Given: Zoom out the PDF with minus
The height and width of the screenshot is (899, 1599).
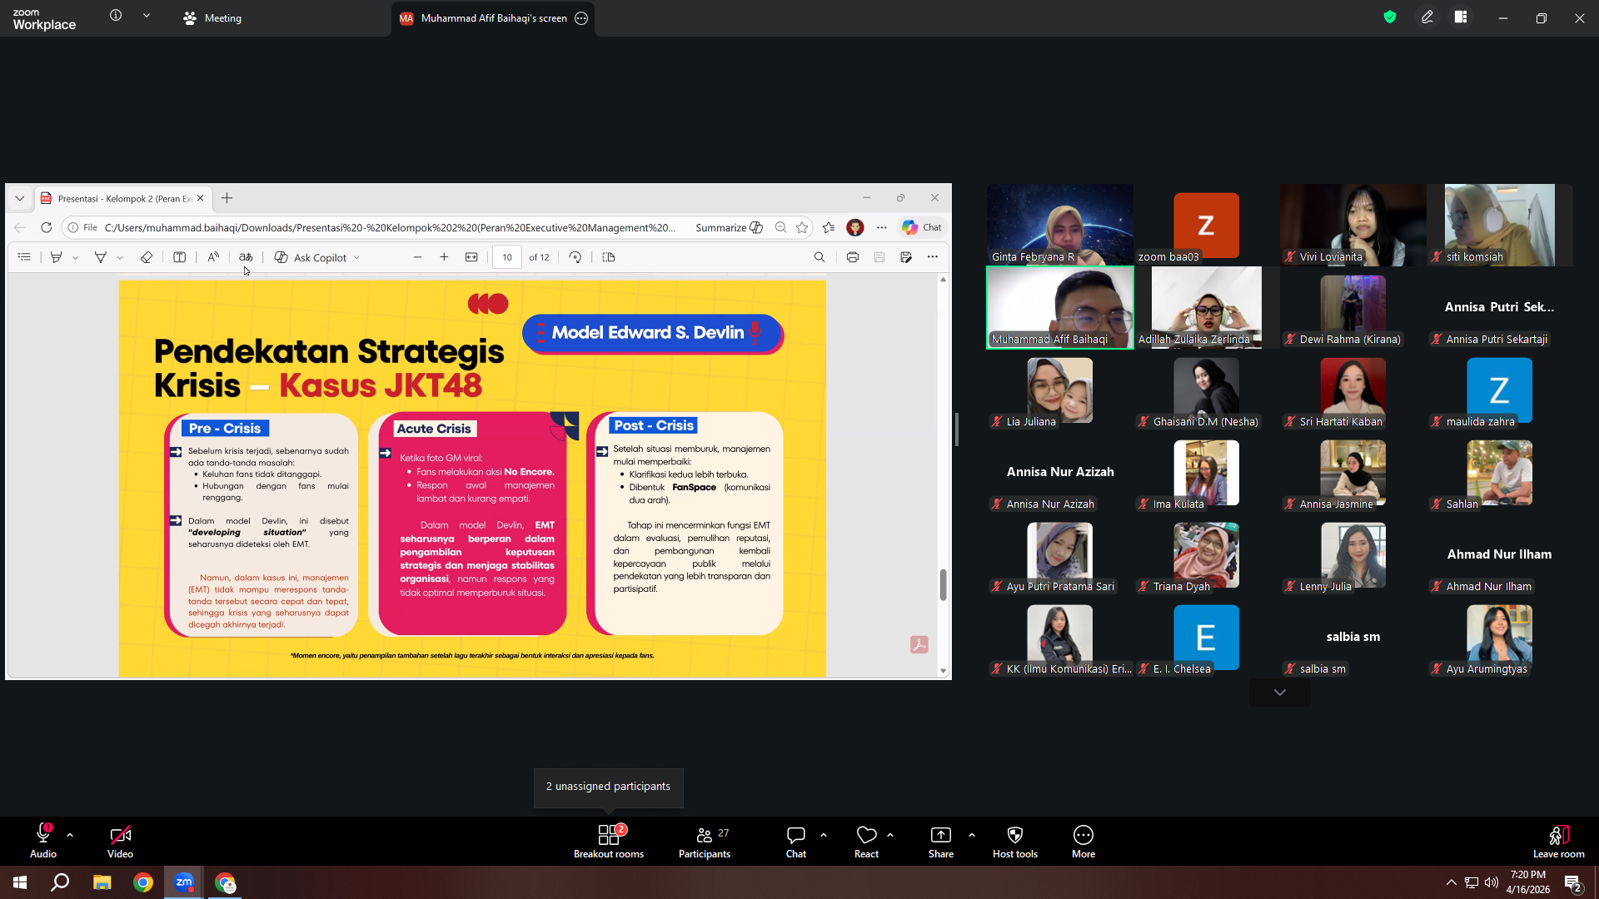Looking at the screenshot, I should [x=418, y=257].
